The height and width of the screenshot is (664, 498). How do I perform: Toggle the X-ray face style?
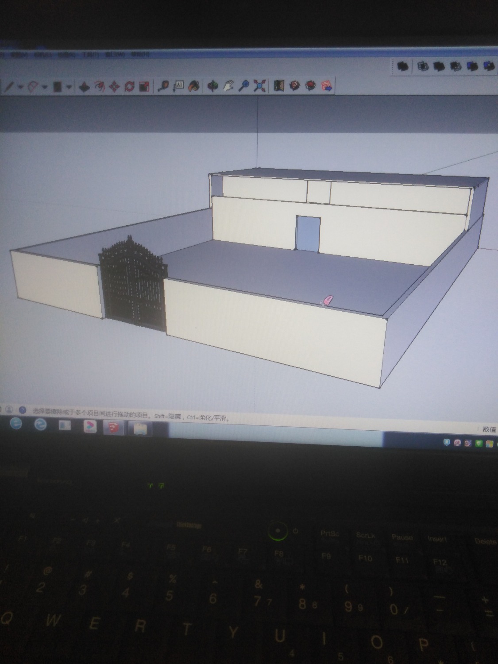point(402,66)
